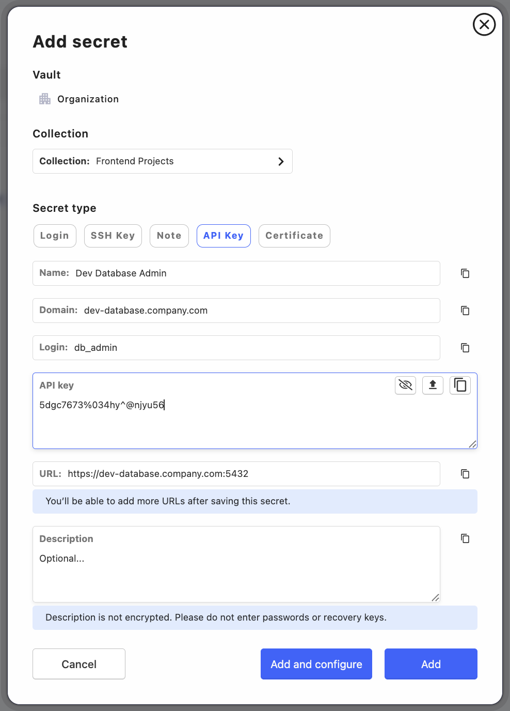Click the Login input field
This screenshot has width=510, height=711.
236,348
